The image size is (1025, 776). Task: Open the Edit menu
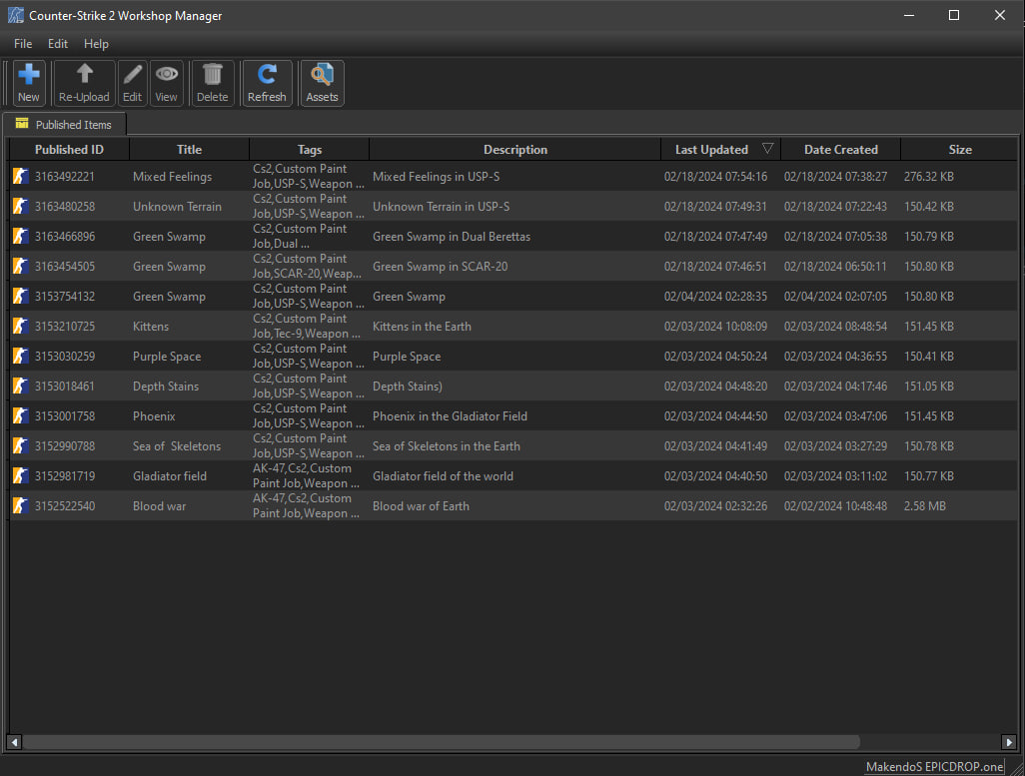[58, 44]
